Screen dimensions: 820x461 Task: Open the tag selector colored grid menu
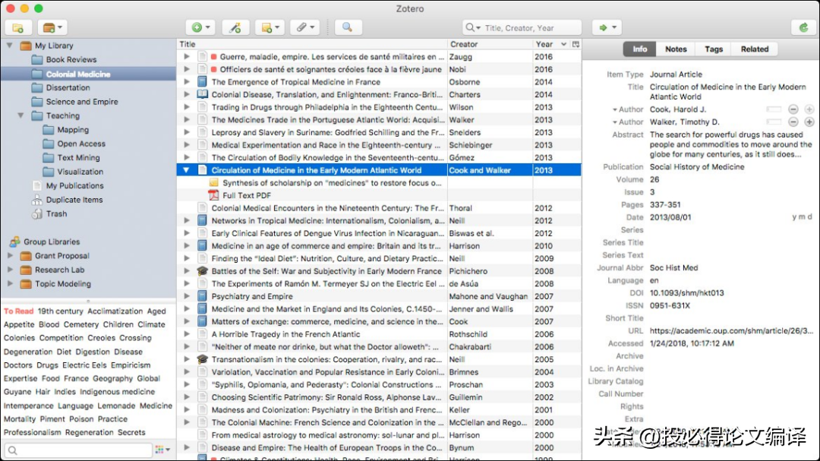(162, 450)
